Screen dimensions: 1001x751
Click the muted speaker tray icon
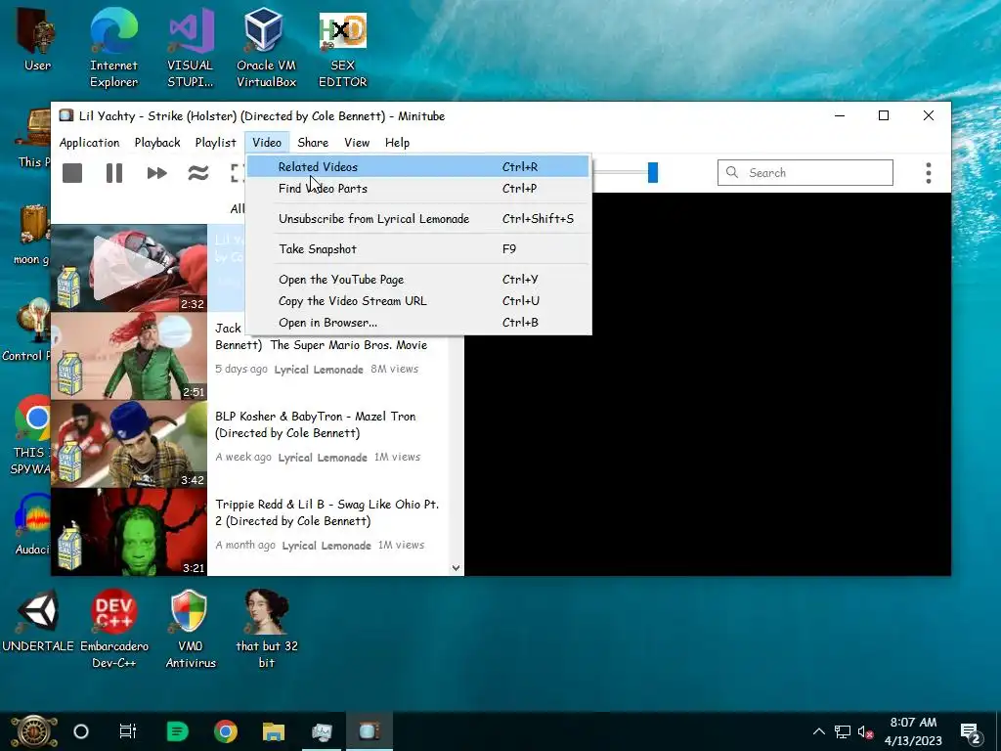[x=866, y=731]
